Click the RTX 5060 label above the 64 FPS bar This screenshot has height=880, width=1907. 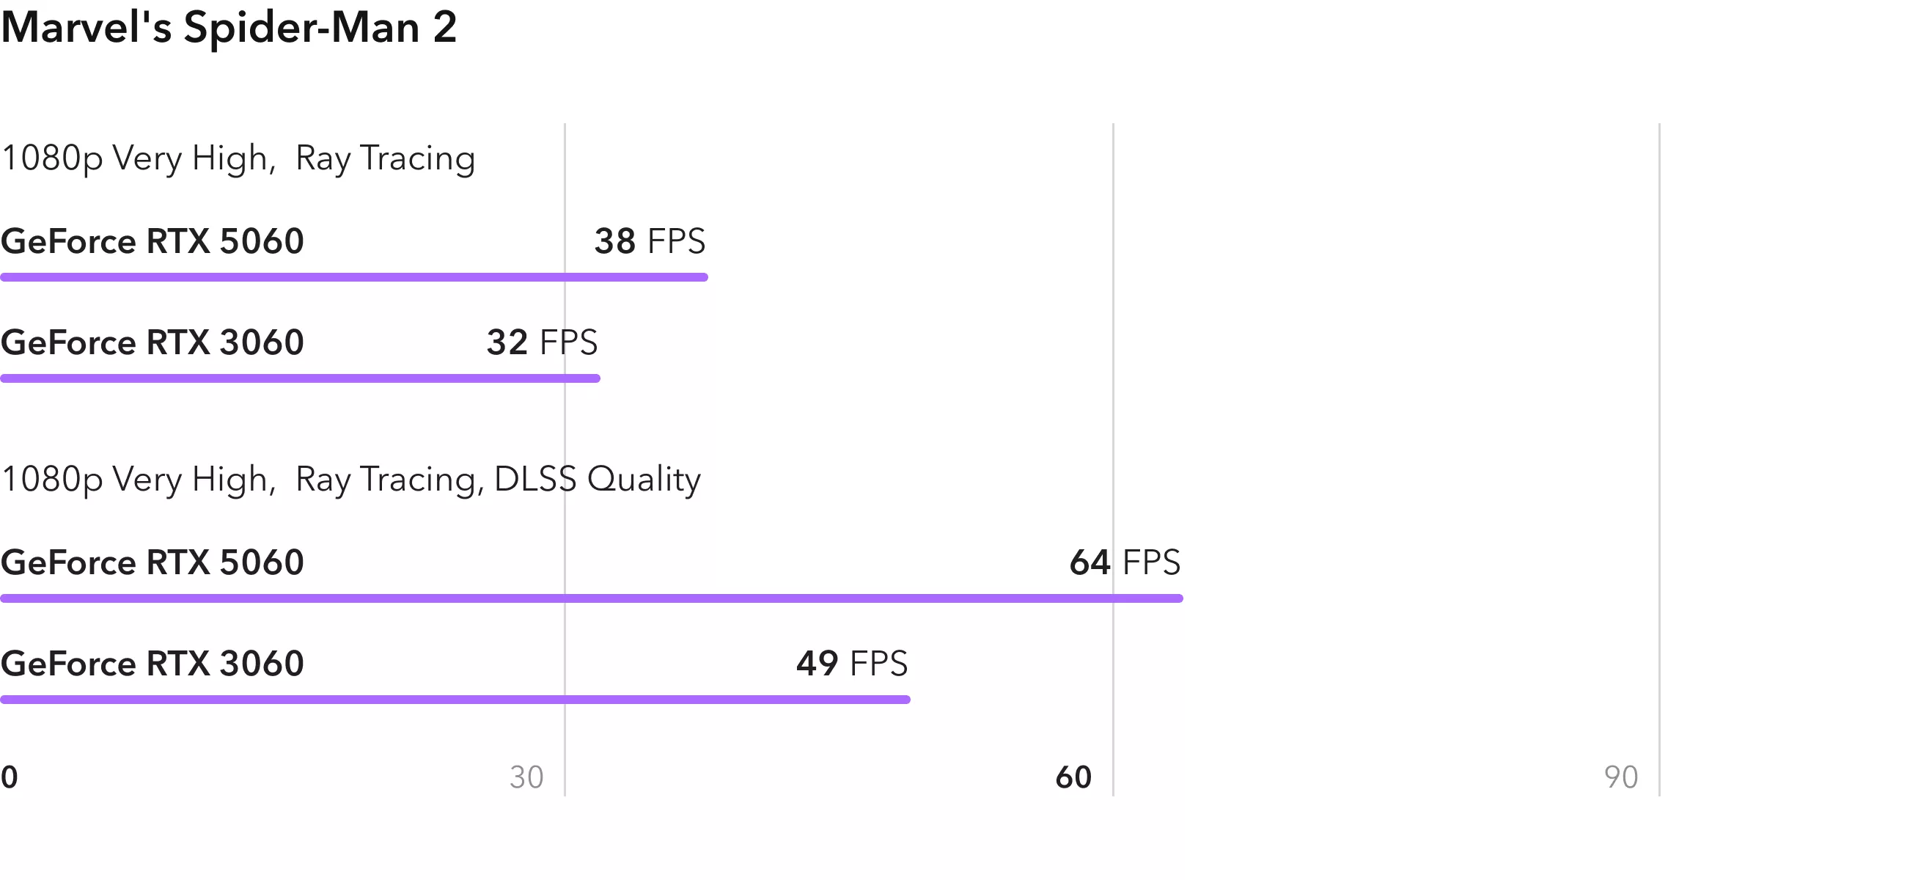tap(153, 563)
